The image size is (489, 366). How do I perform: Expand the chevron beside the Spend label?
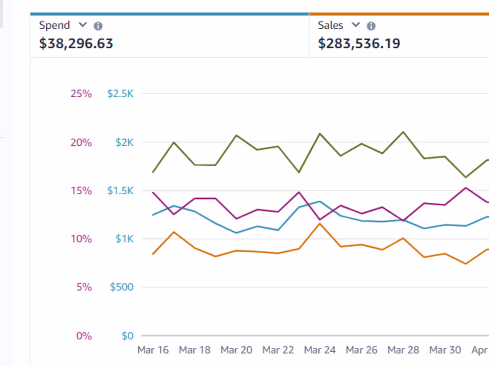point(82,25)
